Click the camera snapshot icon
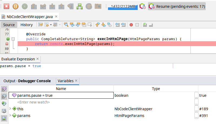The height and width of the screenshot is (124, 216). [x=98, y=6]
